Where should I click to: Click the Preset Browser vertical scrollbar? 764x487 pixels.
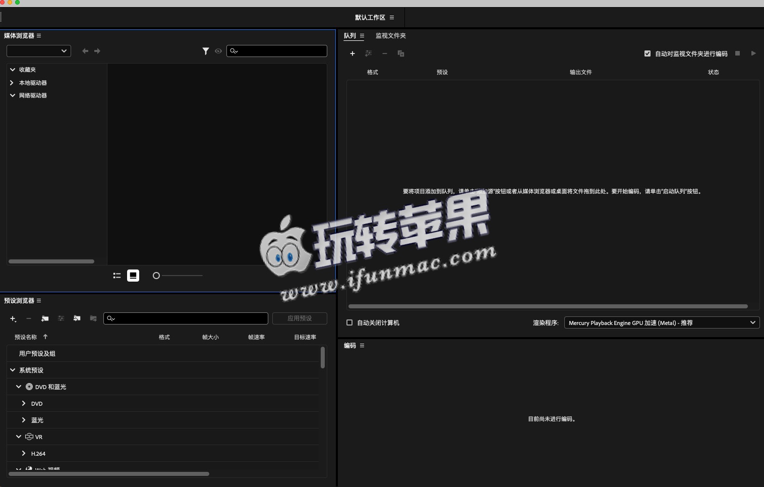click(323, 357)
